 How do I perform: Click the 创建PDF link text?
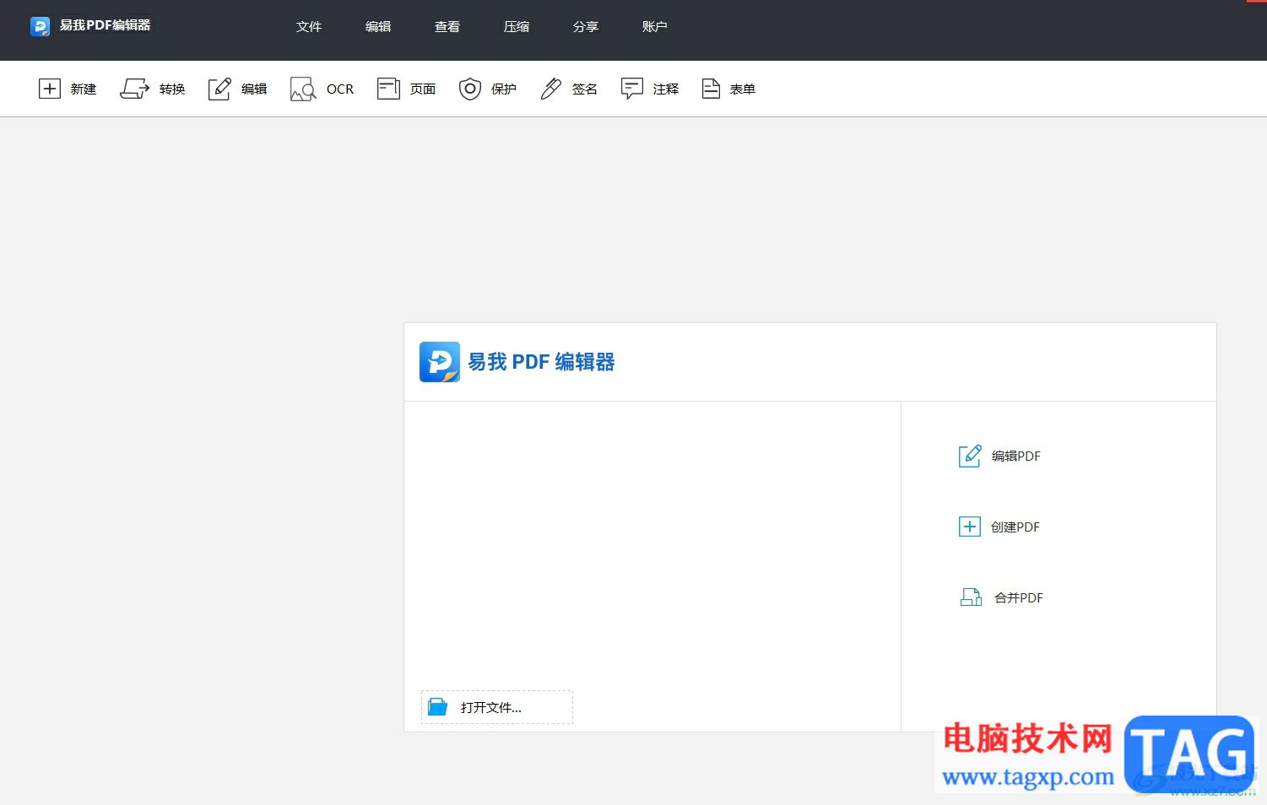click(x=1015, y=527)
